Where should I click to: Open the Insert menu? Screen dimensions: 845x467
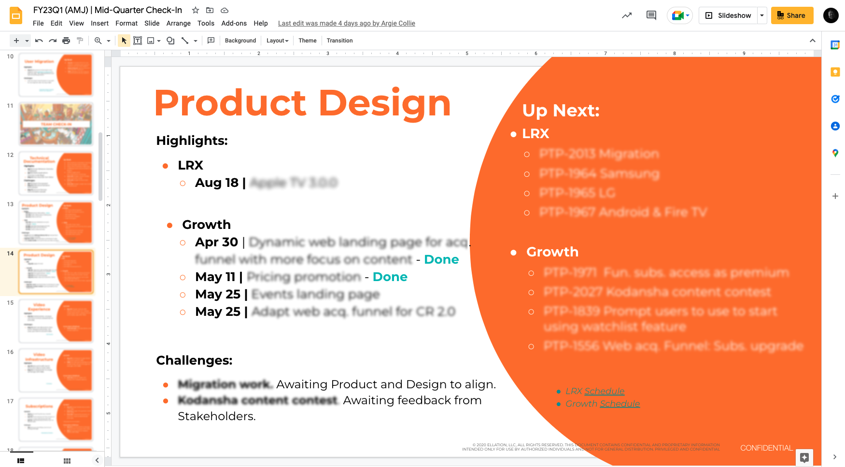pos(99,23)
